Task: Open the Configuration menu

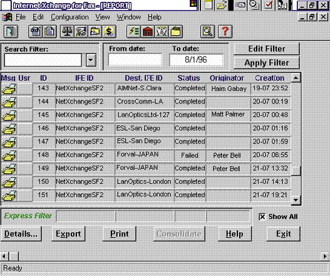Action: point(70,17)
